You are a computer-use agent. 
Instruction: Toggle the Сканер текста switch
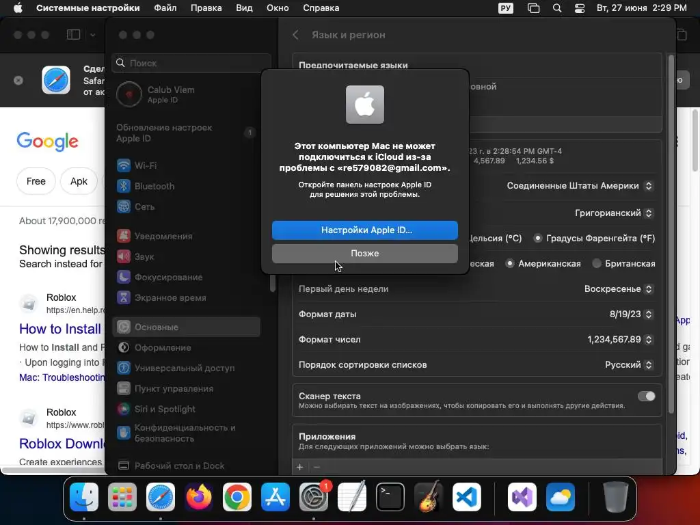647,396
